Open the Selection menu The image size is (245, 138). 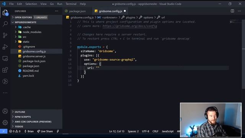[x=31, y=4]
